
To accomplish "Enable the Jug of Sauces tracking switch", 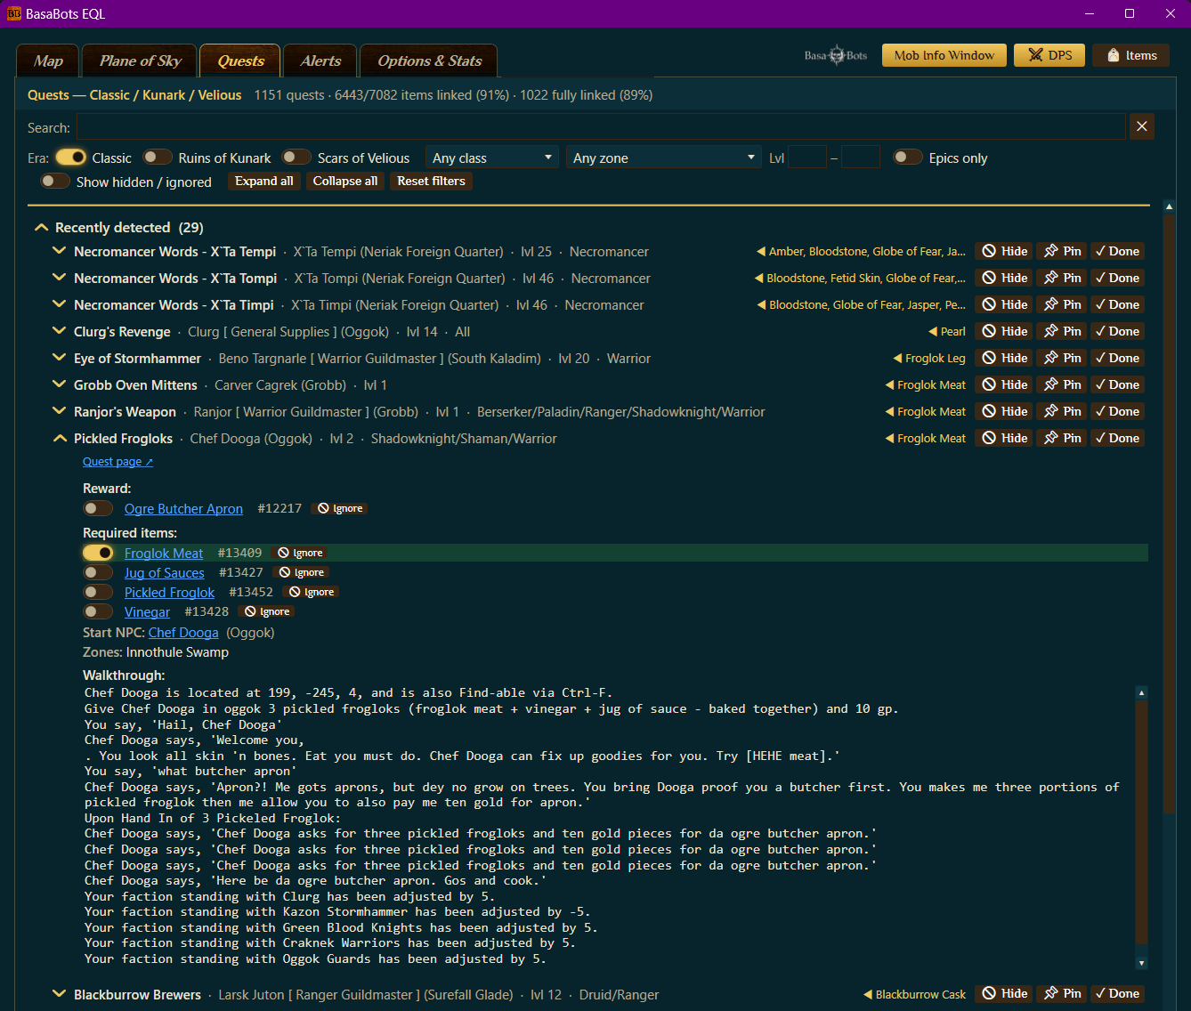I will point(98,572).
